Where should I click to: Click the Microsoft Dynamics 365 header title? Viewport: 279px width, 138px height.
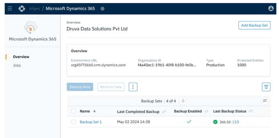[x=70, y=9]
